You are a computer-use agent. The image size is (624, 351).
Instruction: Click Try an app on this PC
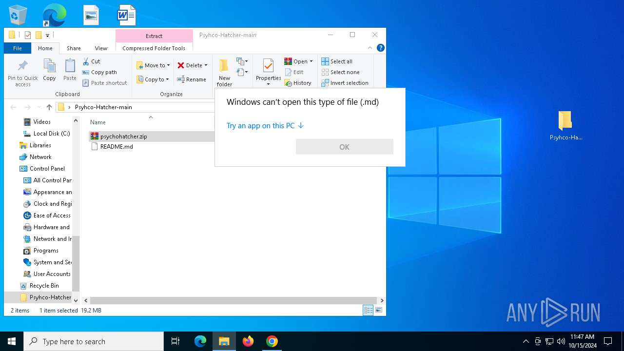pyautogui.click(x=265, y=126)
